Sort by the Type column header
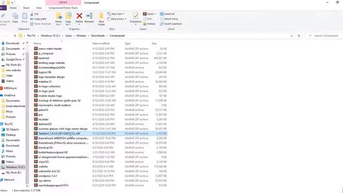 click(128, 43)
